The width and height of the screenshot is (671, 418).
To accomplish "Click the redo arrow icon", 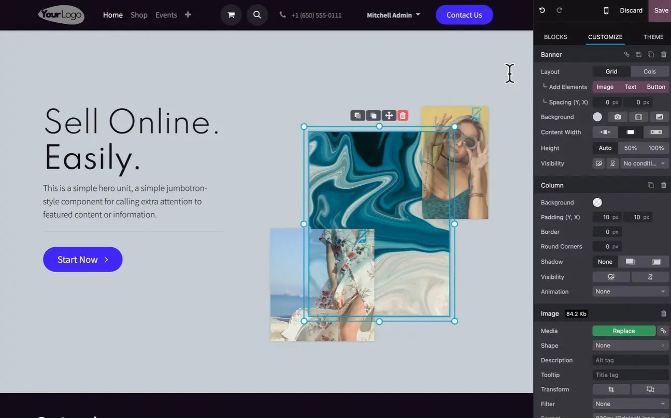I will click(559, 10).
